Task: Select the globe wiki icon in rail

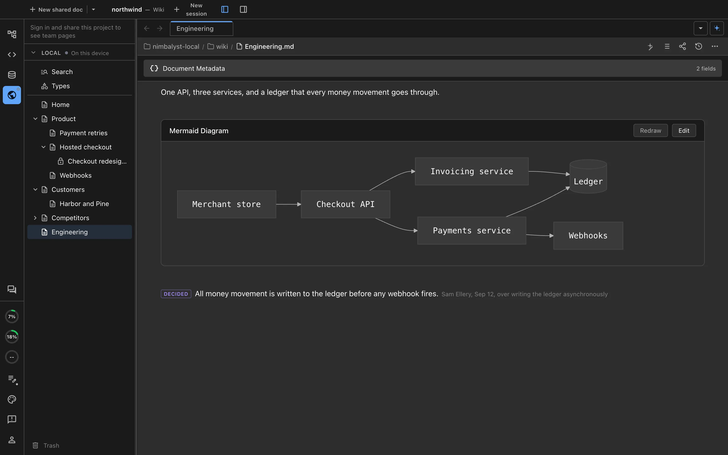Action: coord(12,95)
